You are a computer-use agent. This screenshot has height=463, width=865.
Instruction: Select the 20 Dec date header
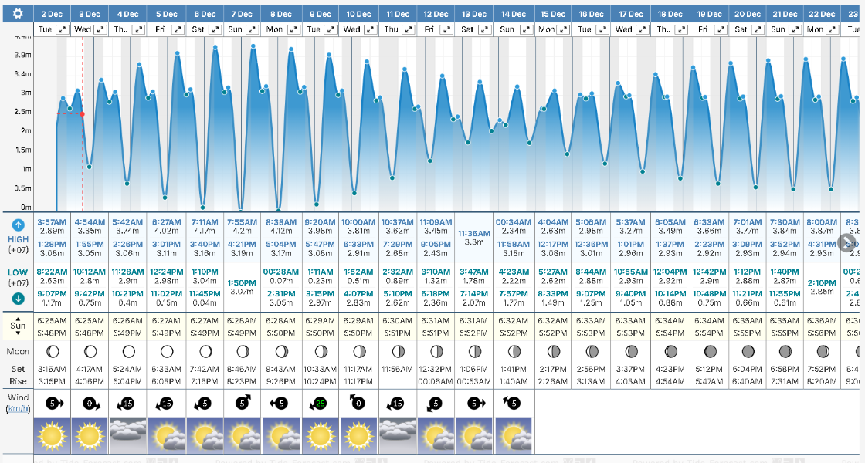tap(747, 14)
